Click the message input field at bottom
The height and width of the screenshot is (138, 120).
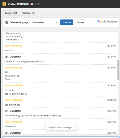[x=61, y=137]
